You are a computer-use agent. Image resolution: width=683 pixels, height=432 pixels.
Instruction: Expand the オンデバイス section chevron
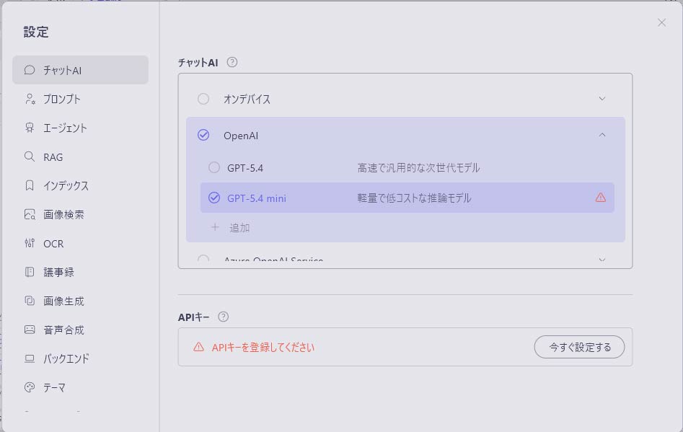(602, 99)
